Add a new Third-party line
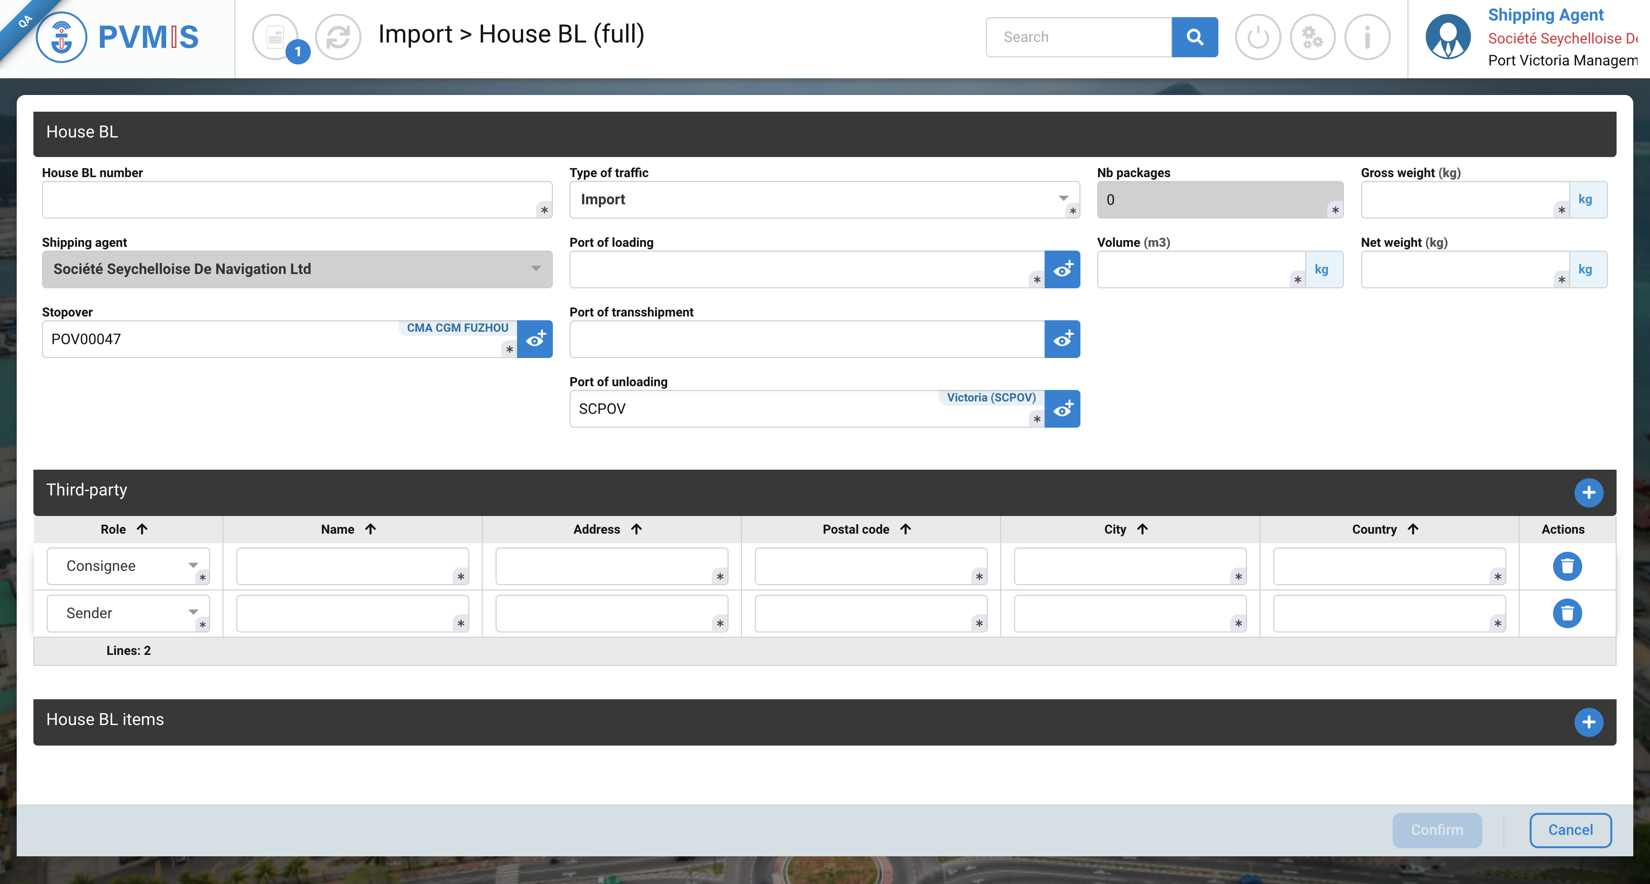 click(1588, 493)
